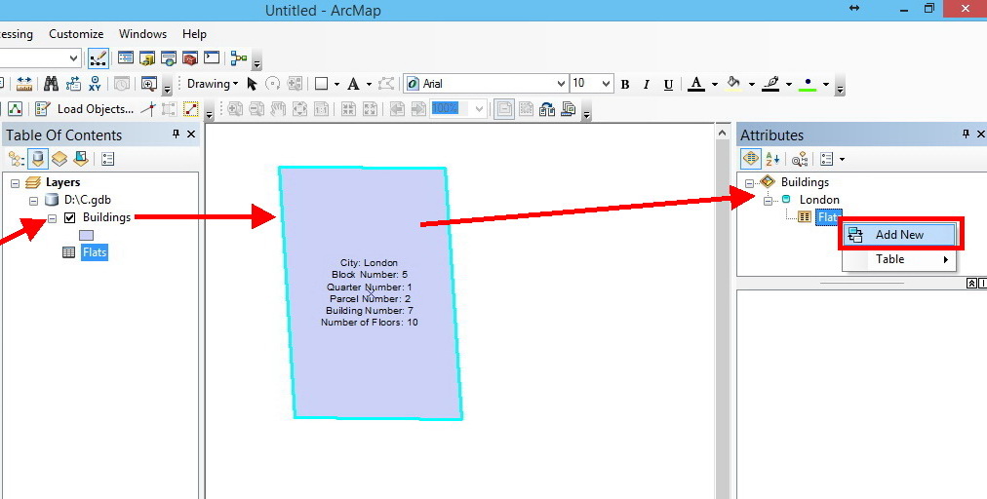Collapse the D:\C.gdb node
The image size is (987, 499).
click(x=34, y=202)
